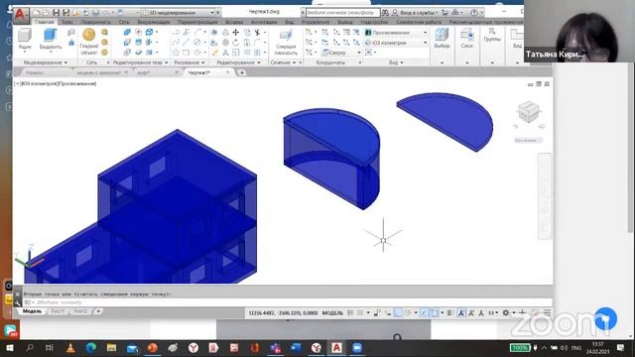Expand the Редактирование тела panel
635x357 pixels.
pos(140,62)
